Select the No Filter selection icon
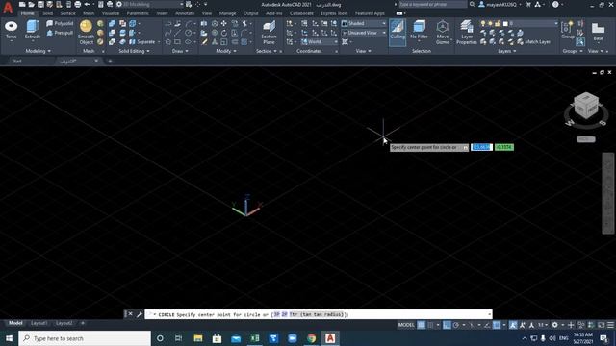This screenshot has width=616, height=346. (x=420, y=30)
